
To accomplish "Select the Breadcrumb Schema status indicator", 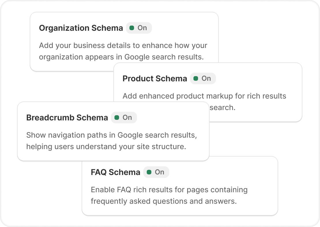I will pyautogui.click(x=124, y=118).
